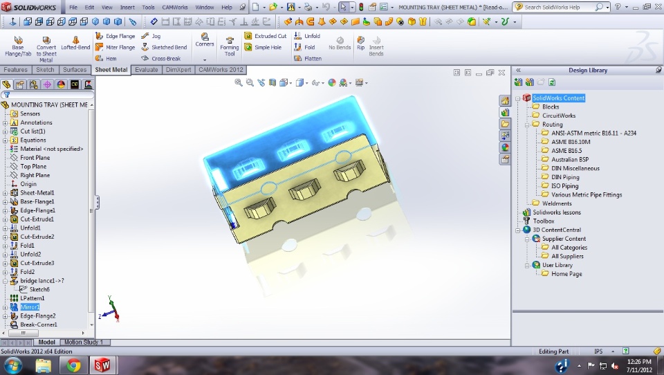Expand the Cut list(1) node

tap(5, 131)
